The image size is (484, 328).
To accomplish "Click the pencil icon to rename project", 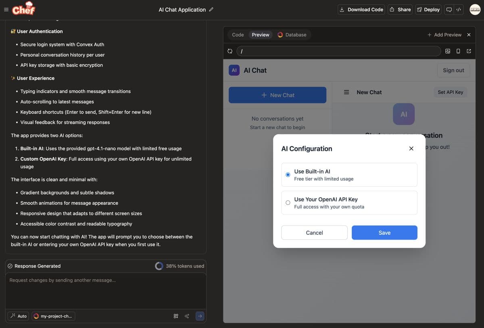I will click(x=211, y=10).
